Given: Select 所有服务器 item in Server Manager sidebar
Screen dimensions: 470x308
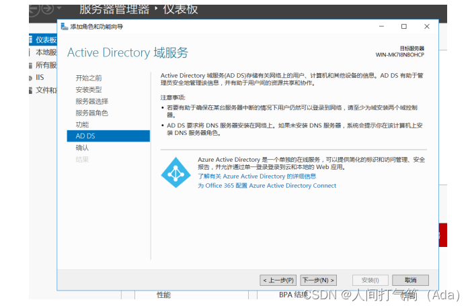Looking at the screenshot, I should (43, 65).
